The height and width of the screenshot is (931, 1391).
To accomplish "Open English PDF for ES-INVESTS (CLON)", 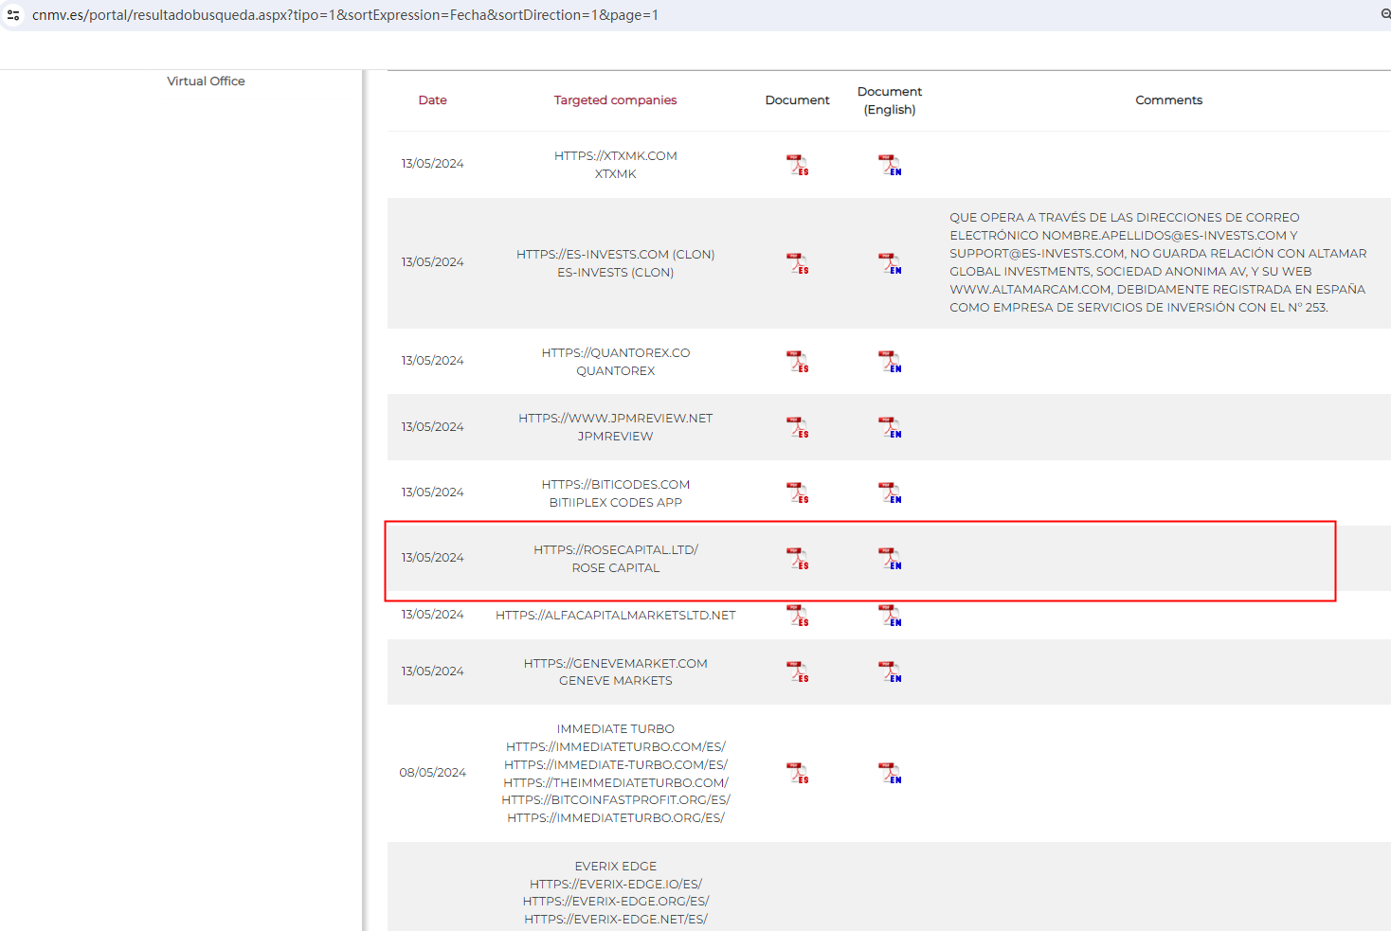I will click(x=890, y=263).
